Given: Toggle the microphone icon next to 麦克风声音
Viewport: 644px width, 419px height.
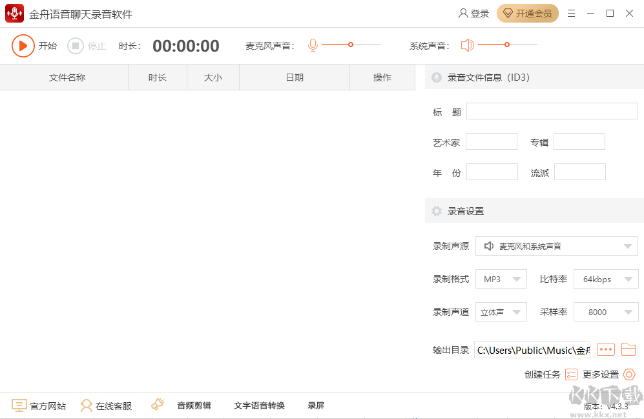Looking at the screenshot, I should [x=313, y=45].
